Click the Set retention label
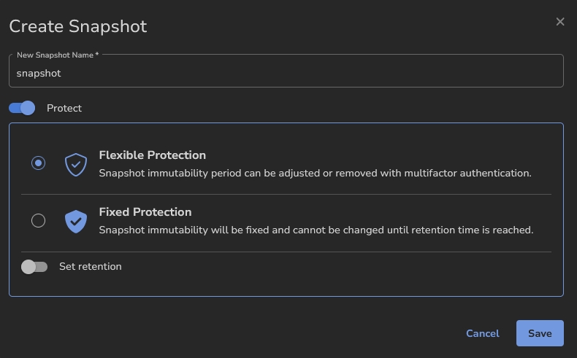The width and height of the screenshot is (577, 358). pos(90,267)
